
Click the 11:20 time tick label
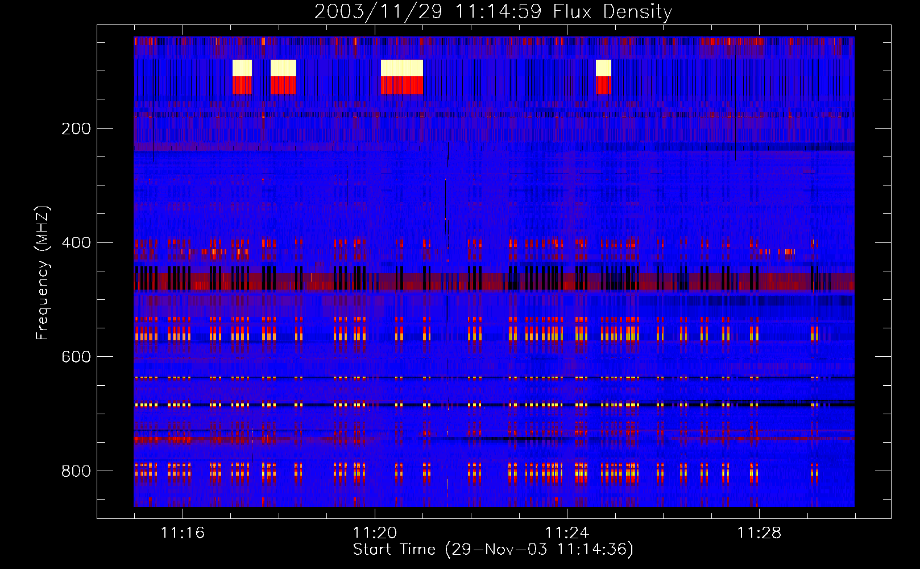pyautogui.click(x=375, y=533)
